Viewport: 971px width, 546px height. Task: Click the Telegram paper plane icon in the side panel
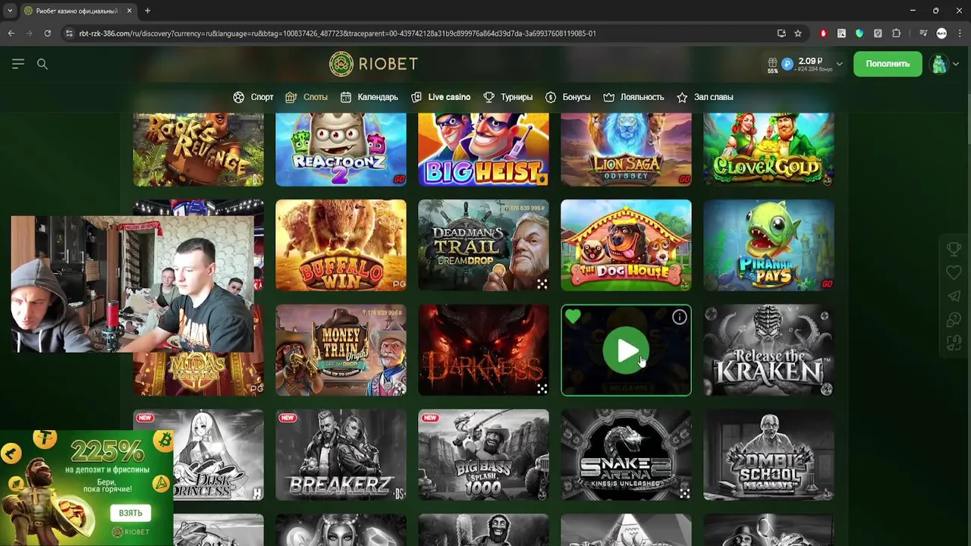click(954, 296)
